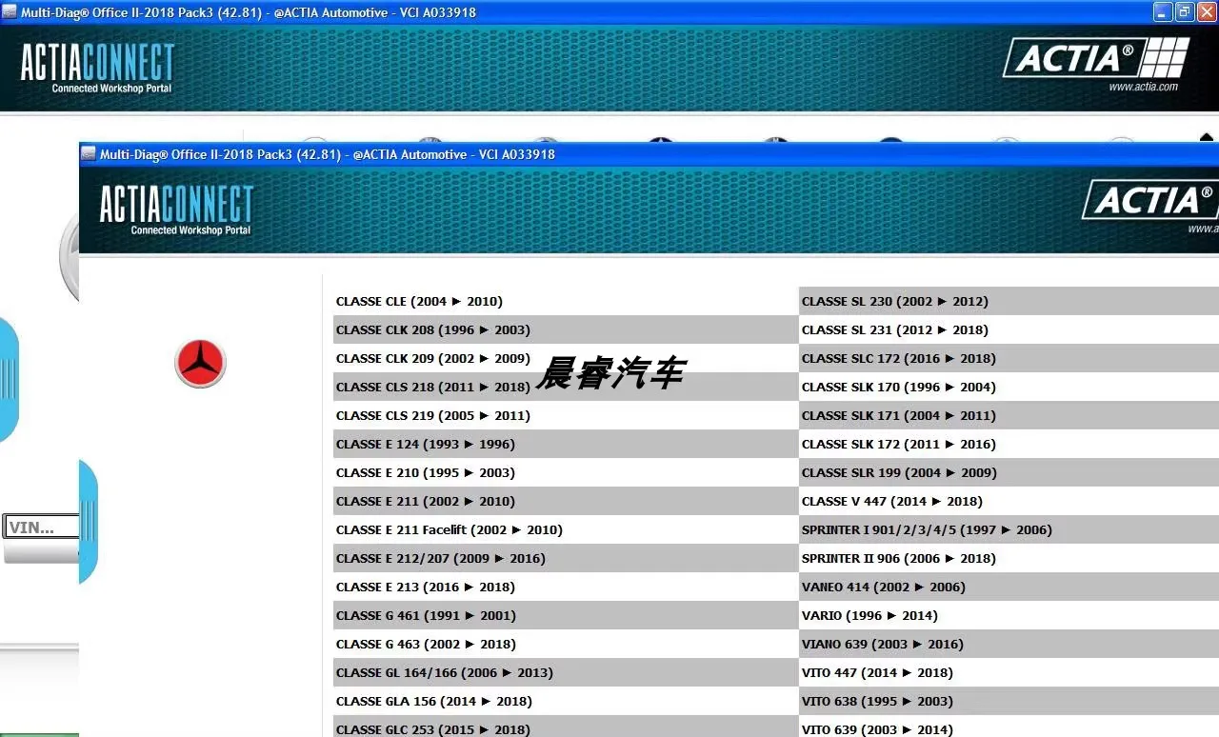Select SPRINTER I 901/2/3/4/5 (1997 ► 2006)
Screen dimensions: 1219x737
[x=1009, y=529]
